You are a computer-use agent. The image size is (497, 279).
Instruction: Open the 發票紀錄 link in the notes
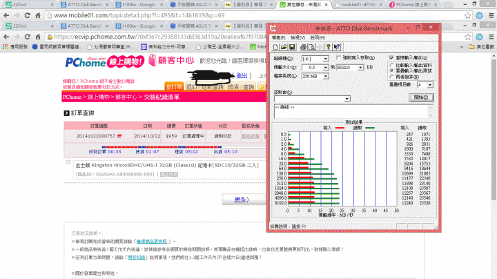coord(136,258)
